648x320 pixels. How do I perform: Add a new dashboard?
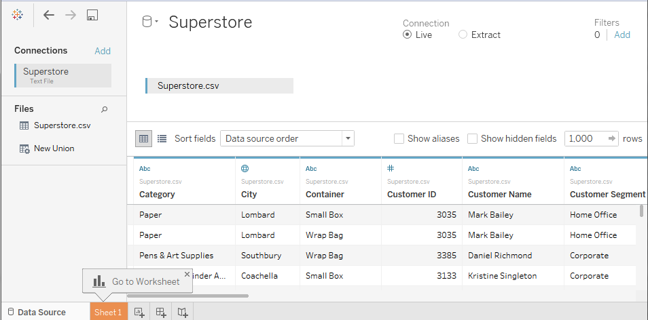pyautogui.click(x=161, y=313)
